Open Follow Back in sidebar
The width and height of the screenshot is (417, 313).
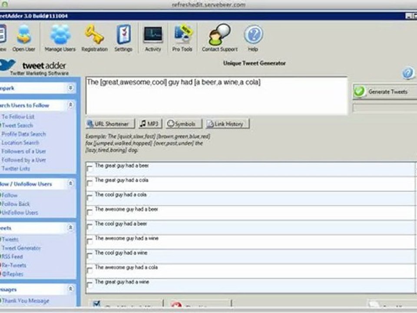(x=16, y=204)
